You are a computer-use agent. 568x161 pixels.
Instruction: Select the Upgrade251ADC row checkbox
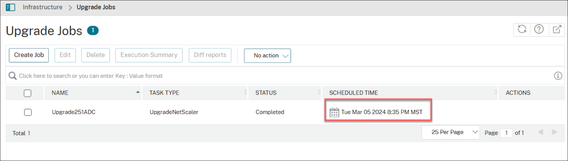[x=28, y=112]
